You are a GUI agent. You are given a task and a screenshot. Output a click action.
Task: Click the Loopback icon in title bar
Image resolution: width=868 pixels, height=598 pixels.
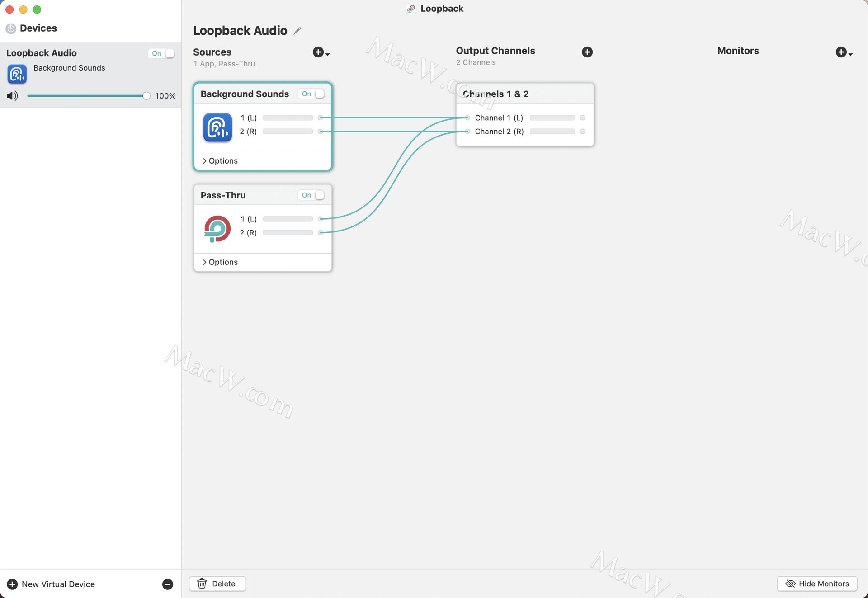(x=411, y=9)
